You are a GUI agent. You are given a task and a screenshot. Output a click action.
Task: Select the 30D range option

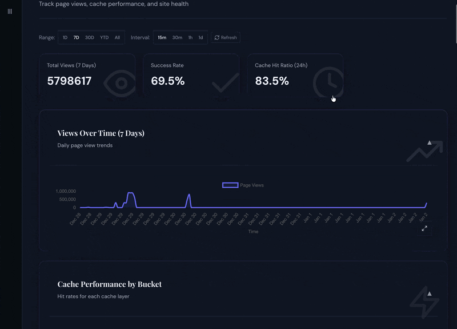(90, 37)
